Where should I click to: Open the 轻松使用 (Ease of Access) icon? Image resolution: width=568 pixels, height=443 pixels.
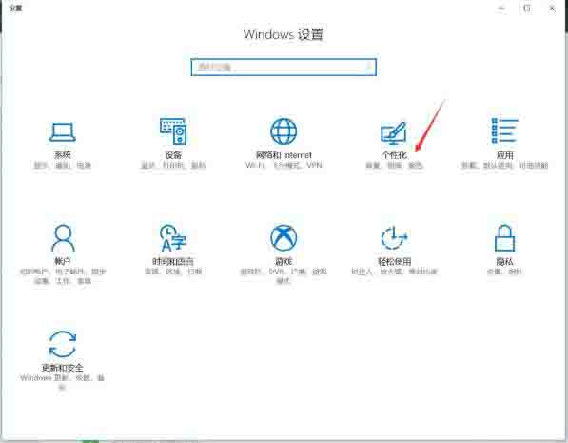click(x=394, y=237)
